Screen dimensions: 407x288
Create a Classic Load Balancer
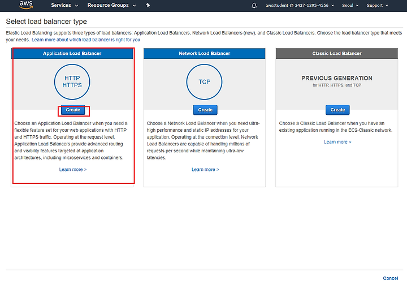pyautogui.click(x=337, y=110)
